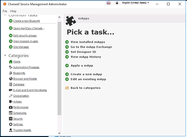Click the E-mail and Event Monitoring envelope icon

coord(11,90)
